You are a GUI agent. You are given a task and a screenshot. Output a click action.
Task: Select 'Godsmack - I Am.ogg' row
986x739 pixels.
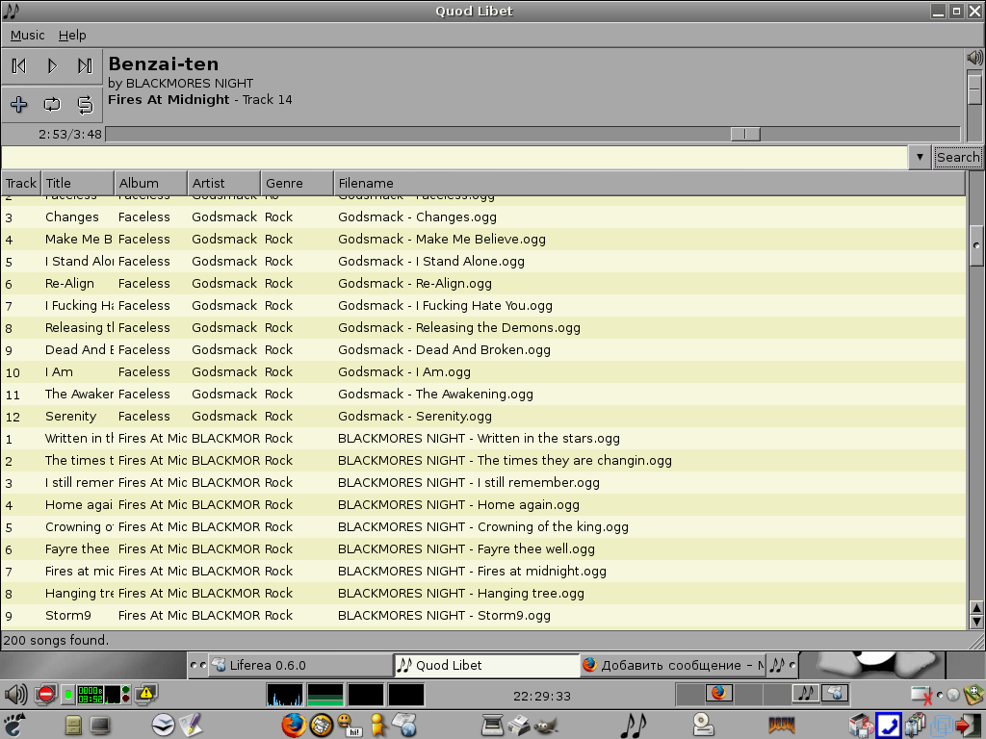point(483,372)
